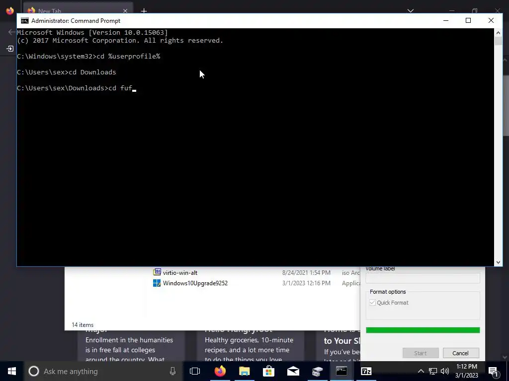
Task: Select Windows10Upgrade9252 file in Explorer
Action: click(x=195, y=283)
